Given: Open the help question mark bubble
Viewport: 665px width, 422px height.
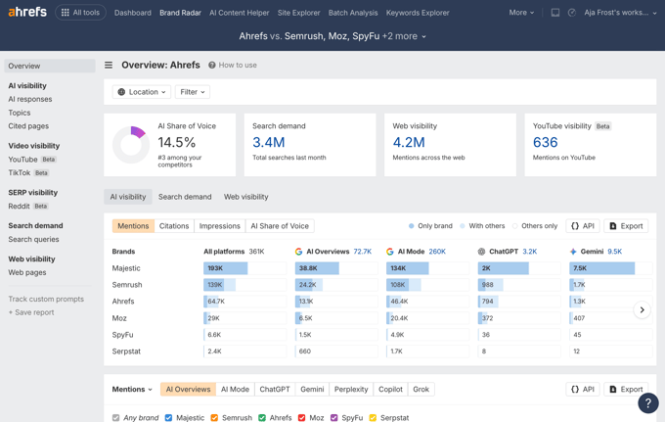Looking at the screenshot, I should 648,402.
